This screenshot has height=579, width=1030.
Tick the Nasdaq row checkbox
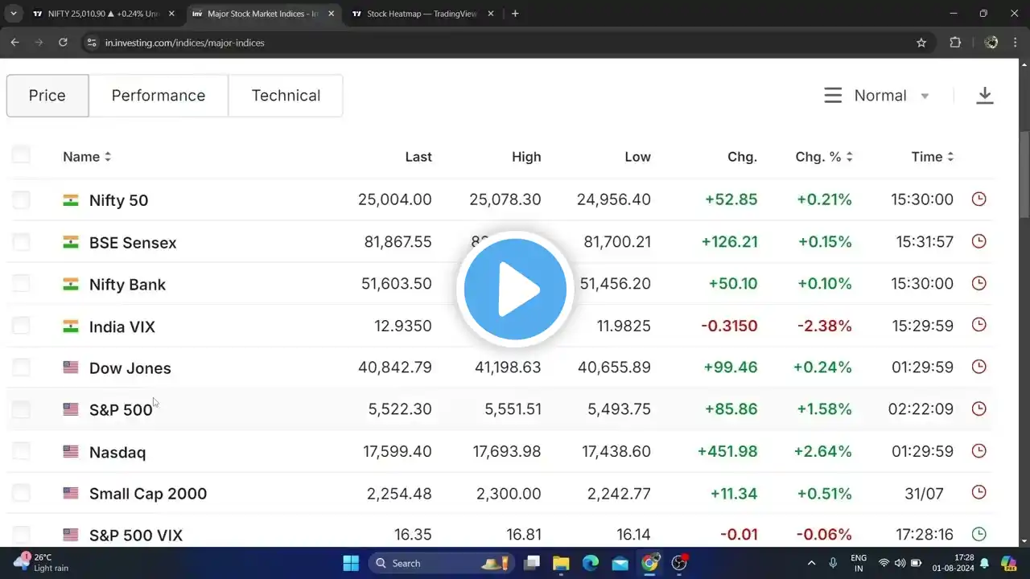pyautogui.click(x=21, y=451)
